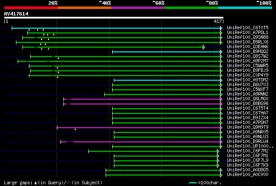Select the UniRef100_C5WWR5 label
The width and height of the screenshot is (276, 186).
[248, 65]
